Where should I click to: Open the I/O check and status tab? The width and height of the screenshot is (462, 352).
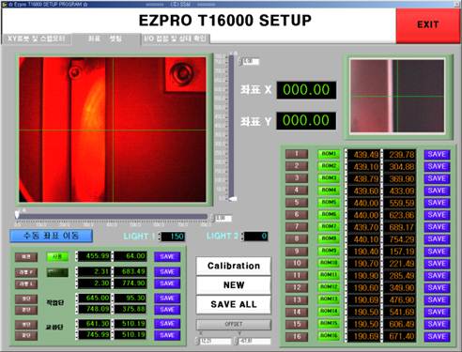[176, 38]
